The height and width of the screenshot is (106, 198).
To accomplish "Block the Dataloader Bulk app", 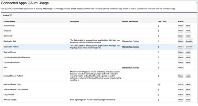I will click(x=180, y=41).
